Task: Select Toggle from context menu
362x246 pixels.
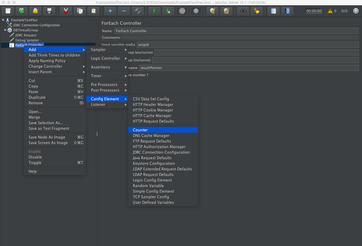Action: pos(55,163)
